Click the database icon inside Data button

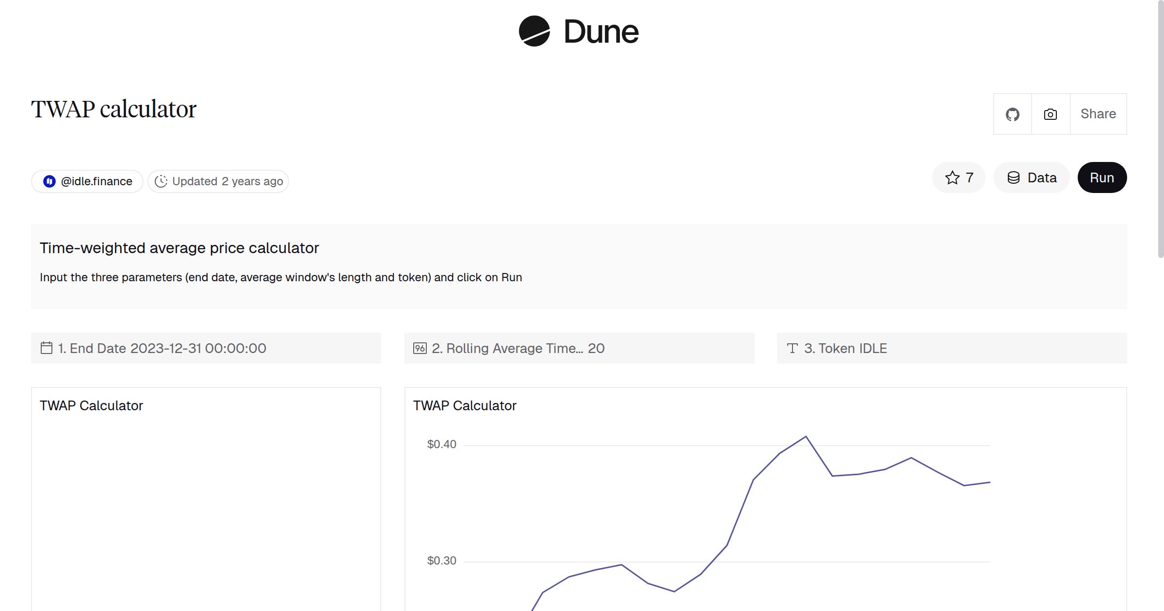click(x=1014, y=177)
